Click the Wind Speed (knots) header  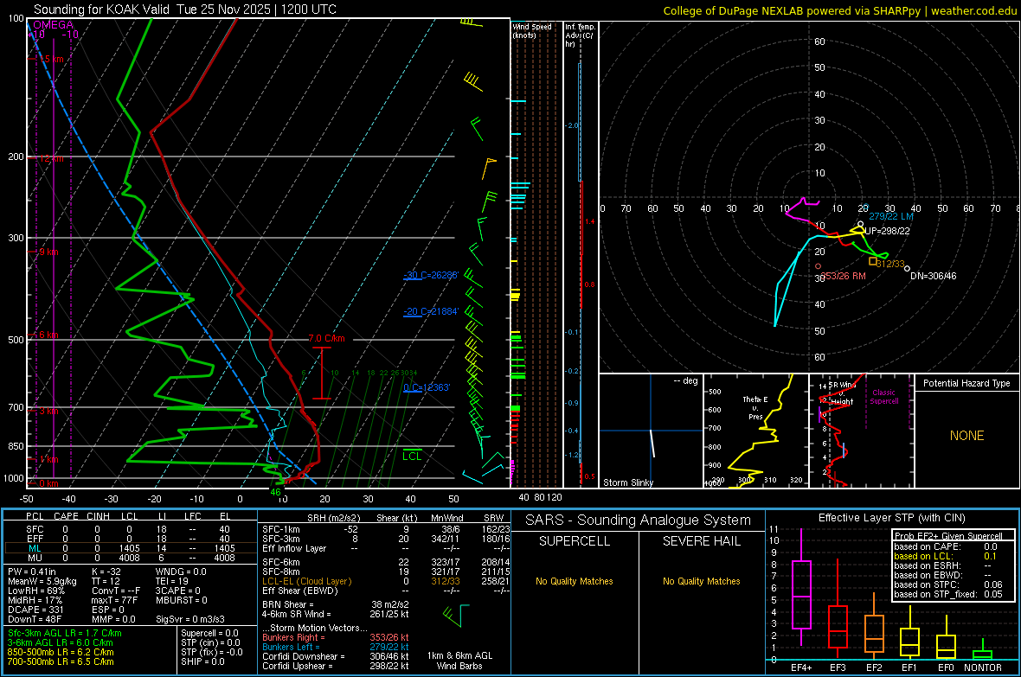coord(532,30)
